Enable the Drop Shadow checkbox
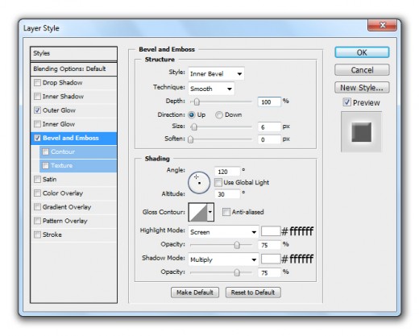Image resolution: width=419 pixels, height=336 pixels. (38, 83)
